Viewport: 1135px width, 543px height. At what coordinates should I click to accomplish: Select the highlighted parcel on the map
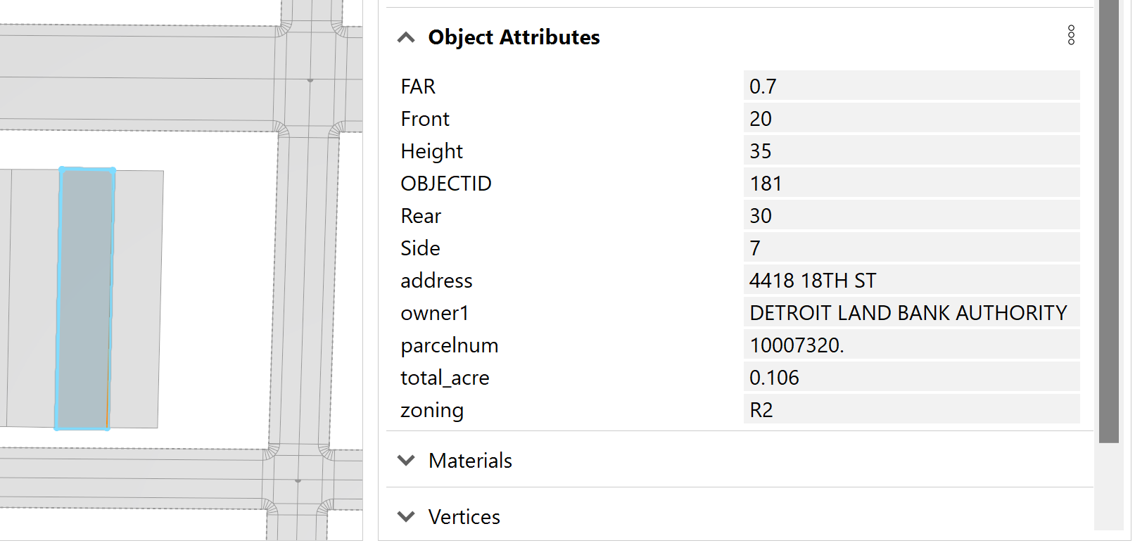pos(84,295)
